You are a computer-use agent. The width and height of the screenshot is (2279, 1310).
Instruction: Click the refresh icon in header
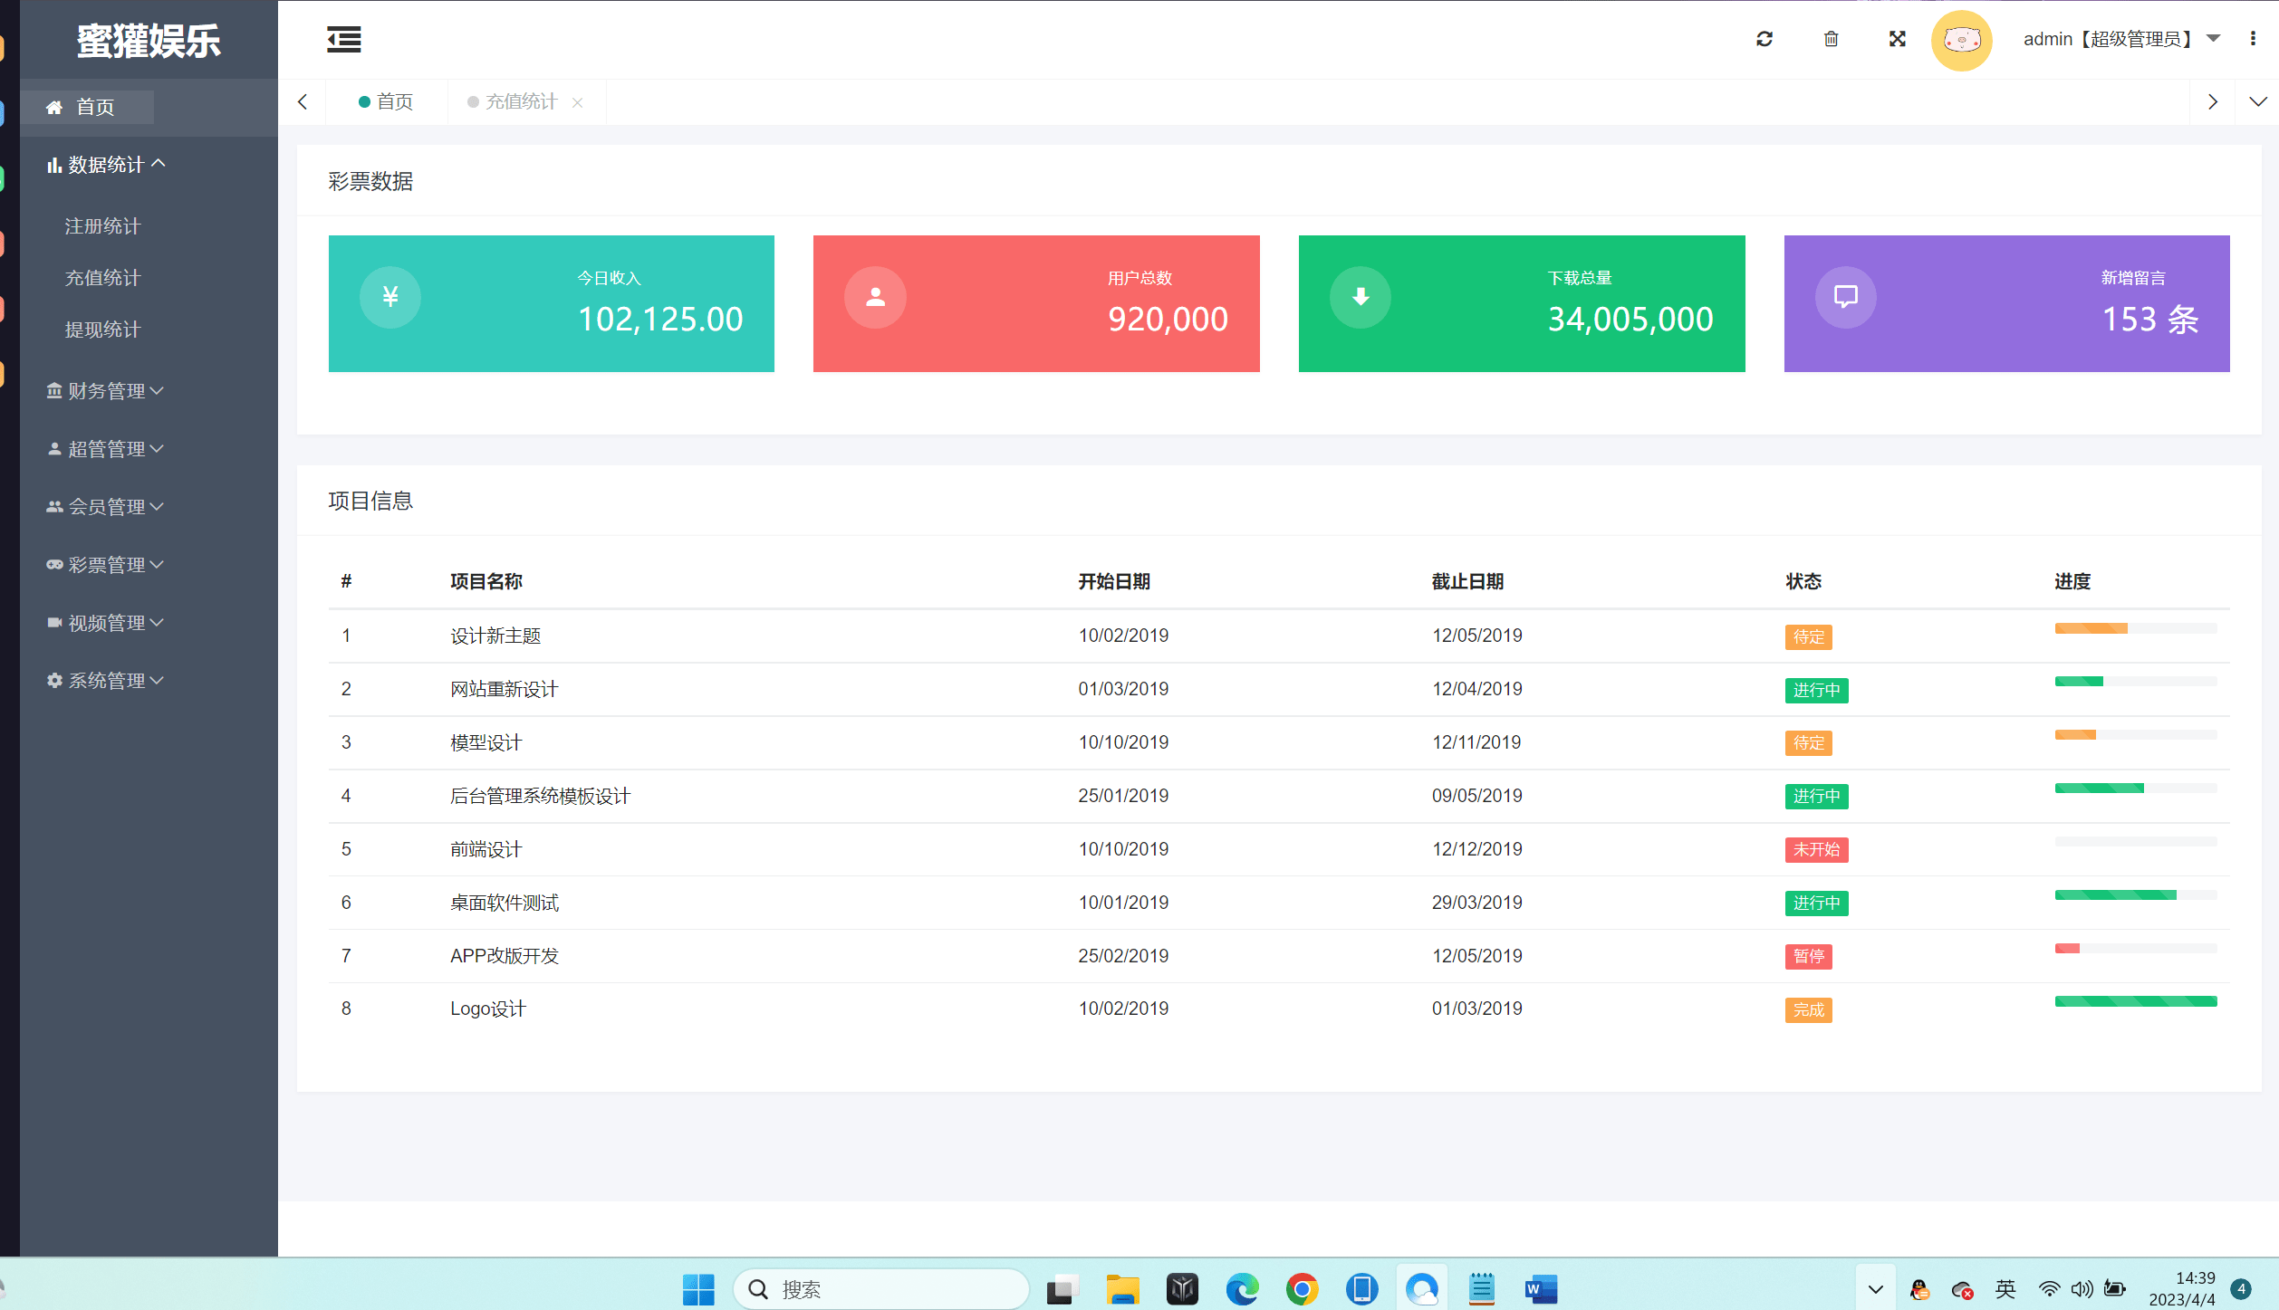1765,39
